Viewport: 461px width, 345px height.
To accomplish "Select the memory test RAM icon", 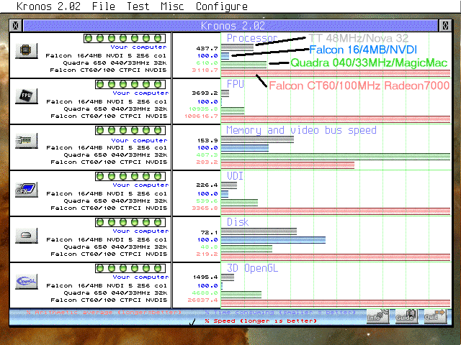I will tap(27, 141).
